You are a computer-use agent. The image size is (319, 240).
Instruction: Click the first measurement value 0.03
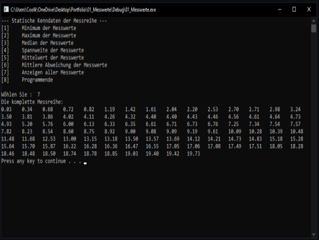point(6,109)
